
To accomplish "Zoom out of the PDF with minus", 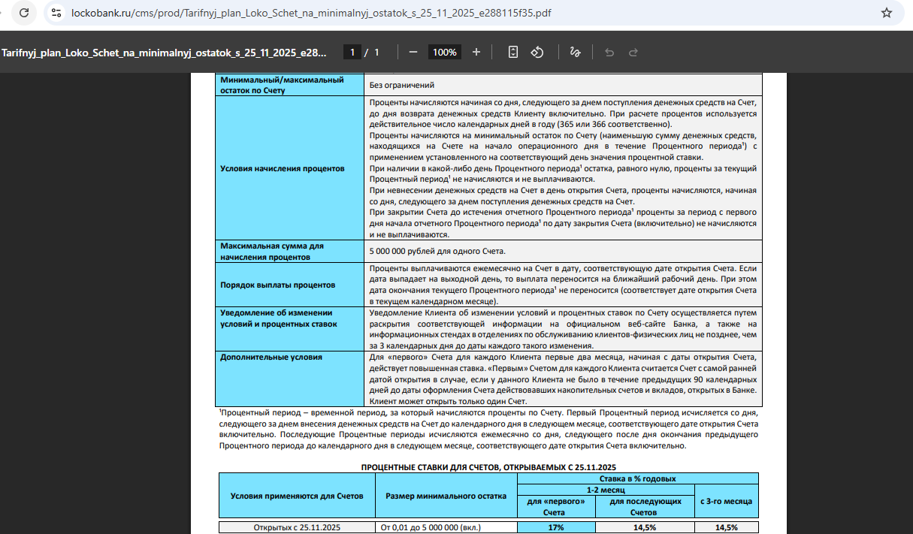I will (x=413, y=52).
